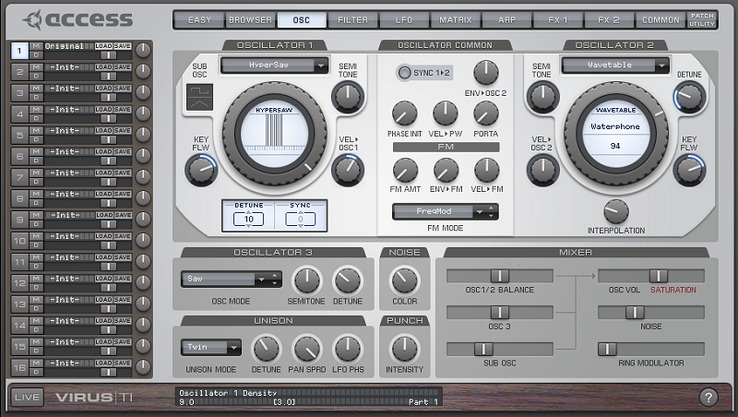This screenshot has width=738, height=417.
Task: Expand the Unison Mode Twin dropdown
Action: (210, 348)
